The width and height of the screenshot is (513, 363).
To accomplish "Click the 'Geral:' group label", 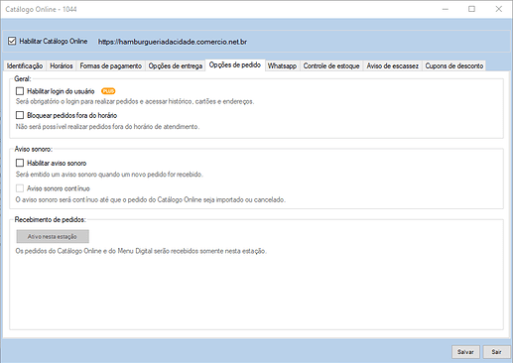I will tap(23, 78).
